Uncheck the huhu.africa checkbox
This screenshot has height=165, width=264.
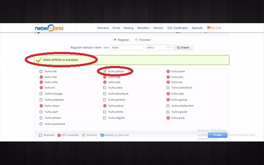point(105,71)
